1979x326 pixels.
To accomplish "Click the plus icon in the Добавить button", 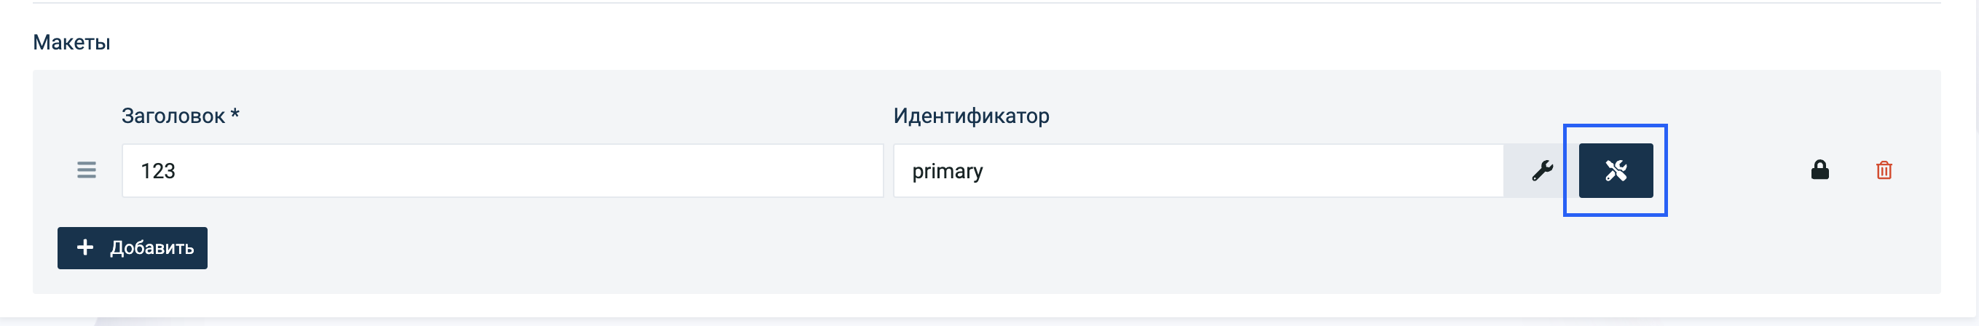I will 85,247.
